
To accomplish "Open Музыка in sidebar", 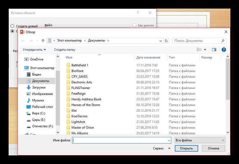I will click(35, 100).
